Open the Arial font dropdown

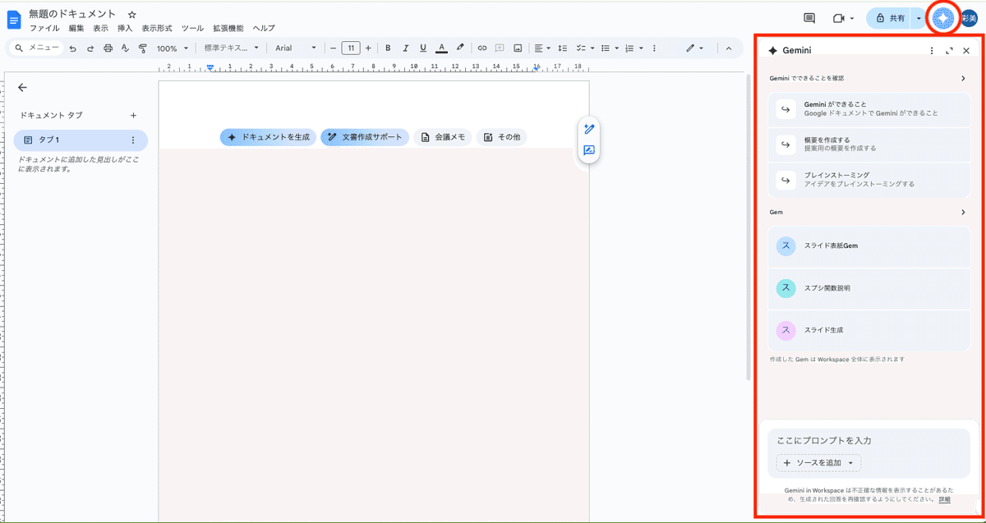295,48
